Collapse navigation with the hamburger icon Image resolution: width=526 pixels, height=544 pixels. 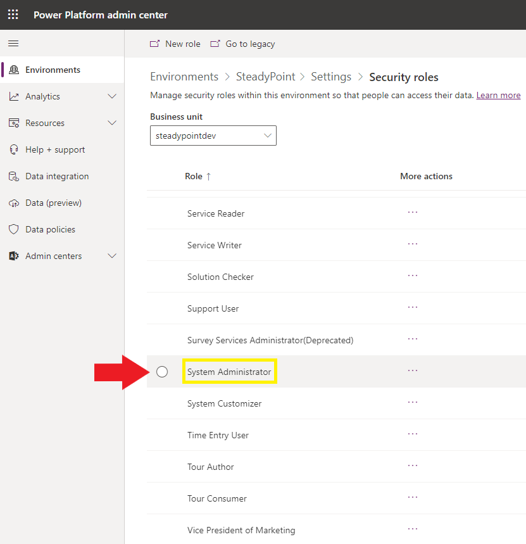pyautogui.click(x=13, y=43)
